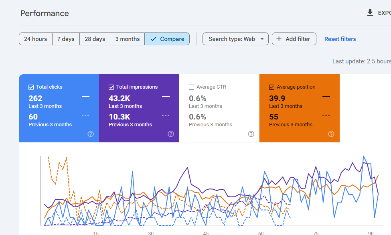
Task: Open the Search type: Web dropdown
Action: click(x=232, y=39)
